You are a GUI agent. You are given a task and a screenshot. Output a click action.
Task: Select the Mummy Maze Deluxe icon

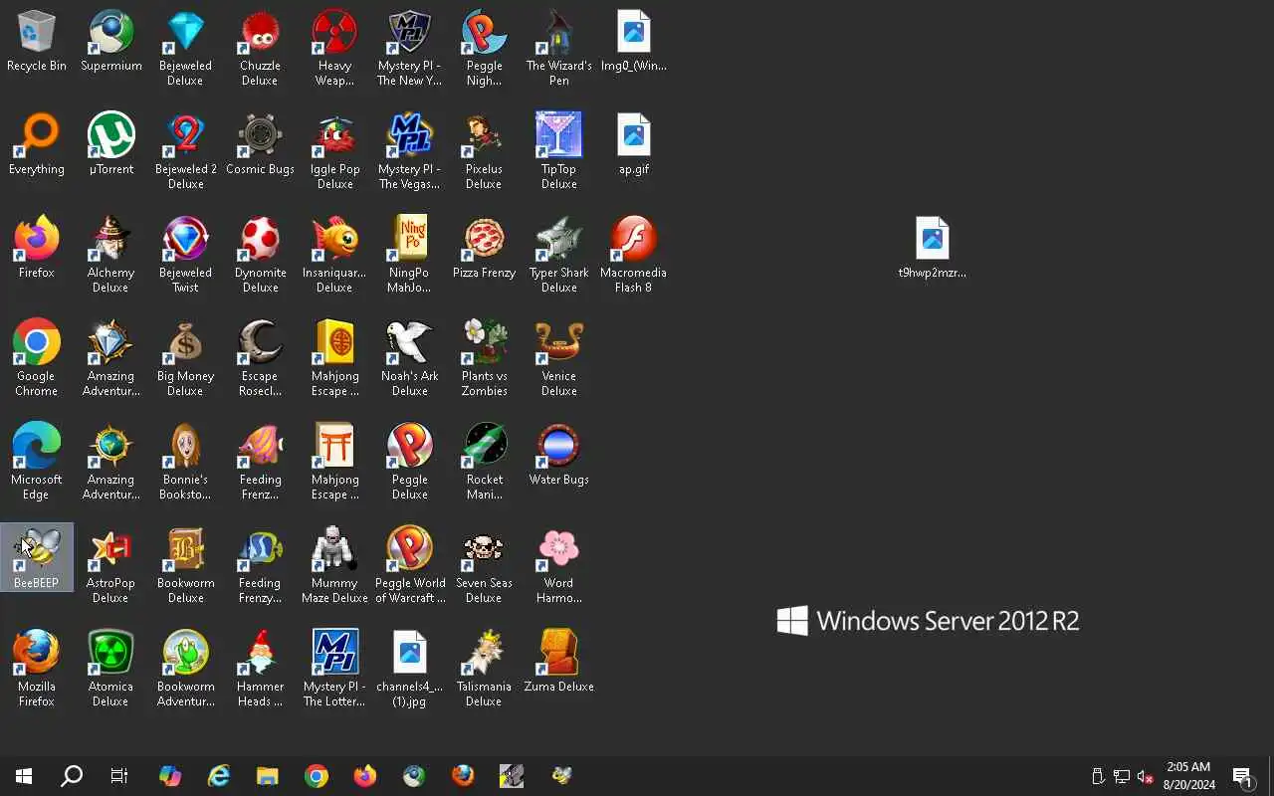pyautogui.click(x=334, y=566)
